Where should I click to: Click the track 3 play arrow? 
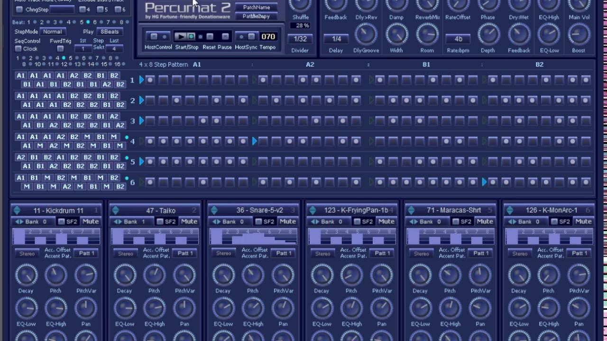pyautogui.click(x=141, y=121)
